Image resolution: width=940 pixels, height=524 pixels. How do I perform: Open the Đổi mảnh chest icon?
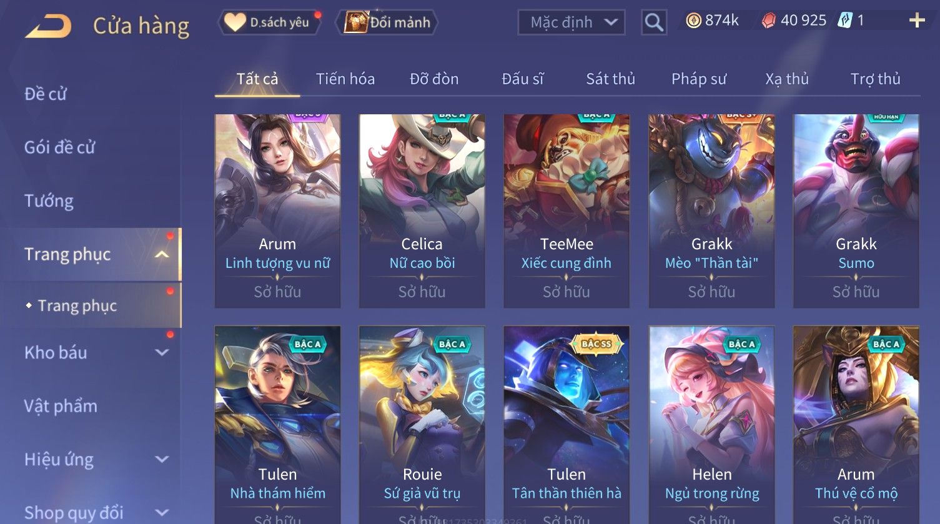(355, 22)
